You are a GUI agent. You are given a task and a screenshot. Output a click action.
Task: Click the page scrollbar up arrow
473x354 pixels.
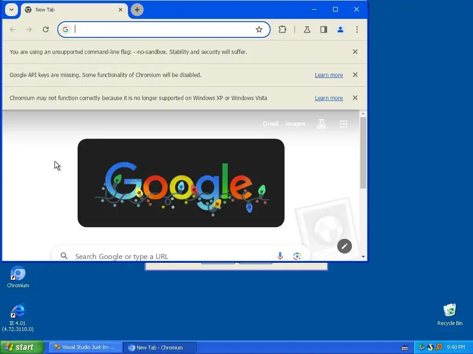click(363, 113)
